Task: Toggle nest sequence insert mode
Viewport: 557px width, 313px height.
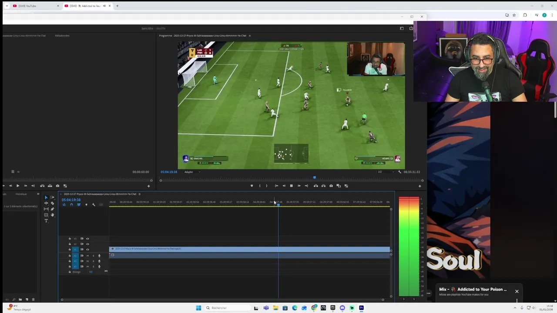Action: point(64,205)
